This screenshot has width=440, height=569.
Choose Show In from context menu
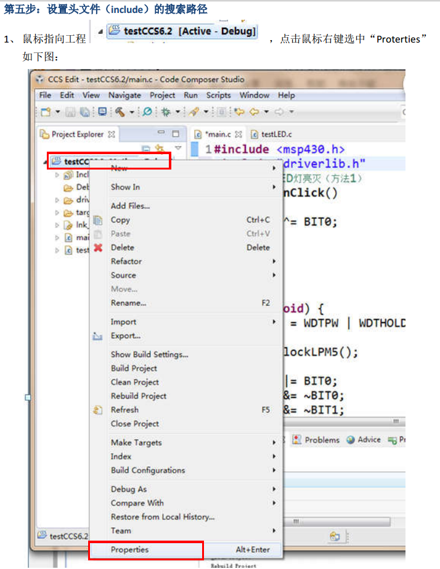pos(185,187)
